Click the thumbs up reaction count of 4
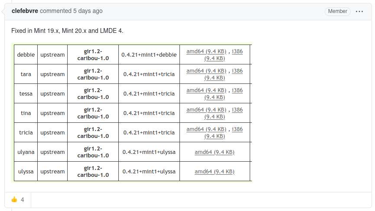This screenshot has height=211, width=375. [x=23, y=200]
